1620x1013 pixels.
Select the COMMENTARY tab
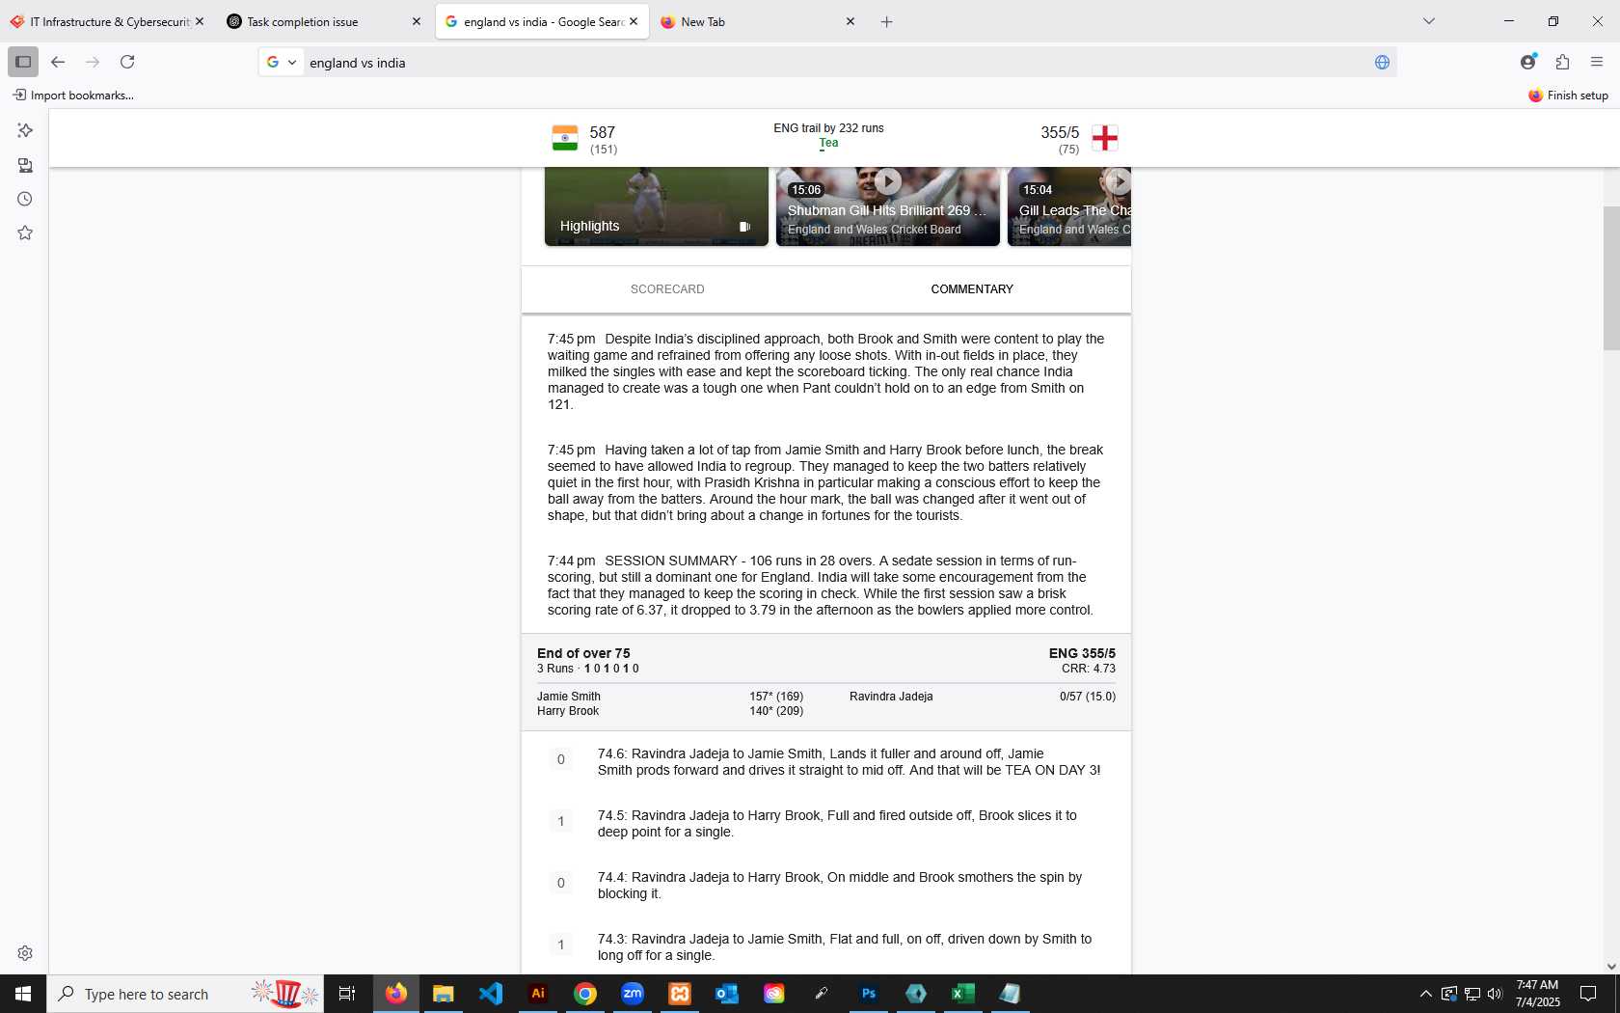point(972,289)
